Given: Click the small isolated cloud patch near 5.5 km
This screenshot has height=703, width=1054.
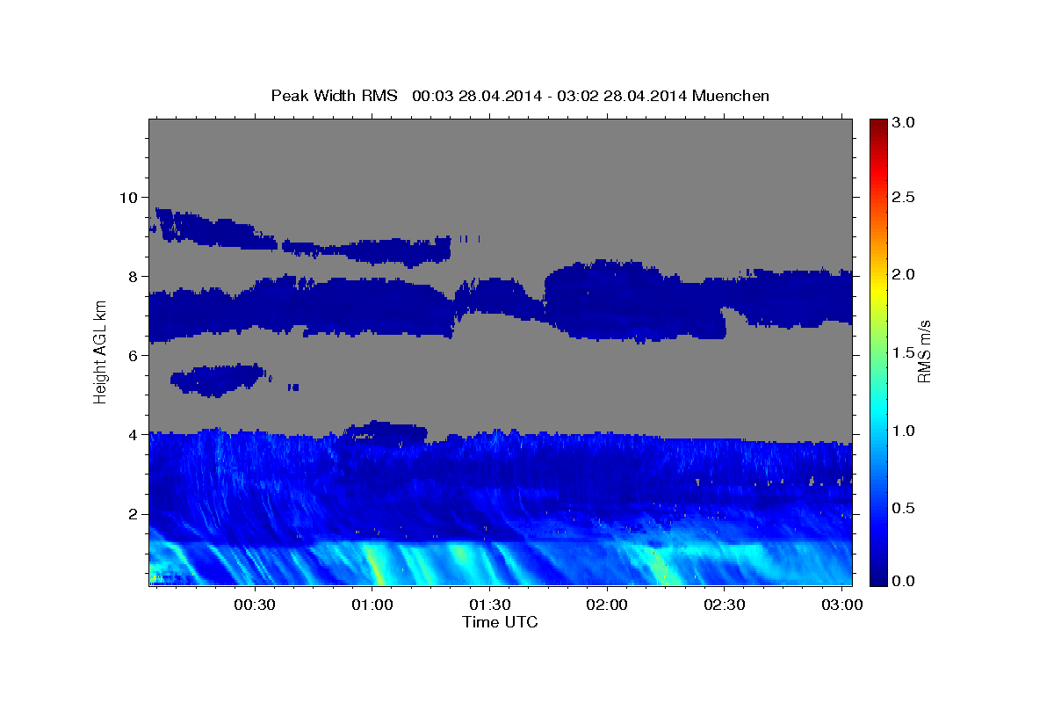Looking at the screenshot, I should (219, 380).
